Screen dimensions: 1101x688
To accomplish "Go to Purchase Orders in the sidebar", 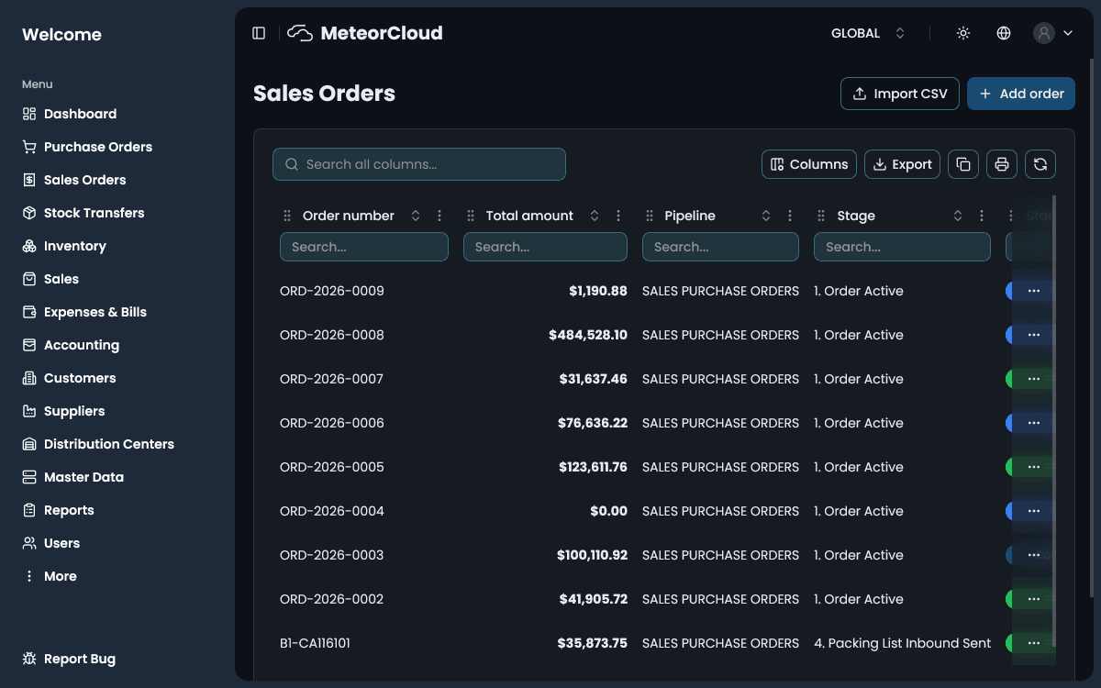I will coord(97,147).
